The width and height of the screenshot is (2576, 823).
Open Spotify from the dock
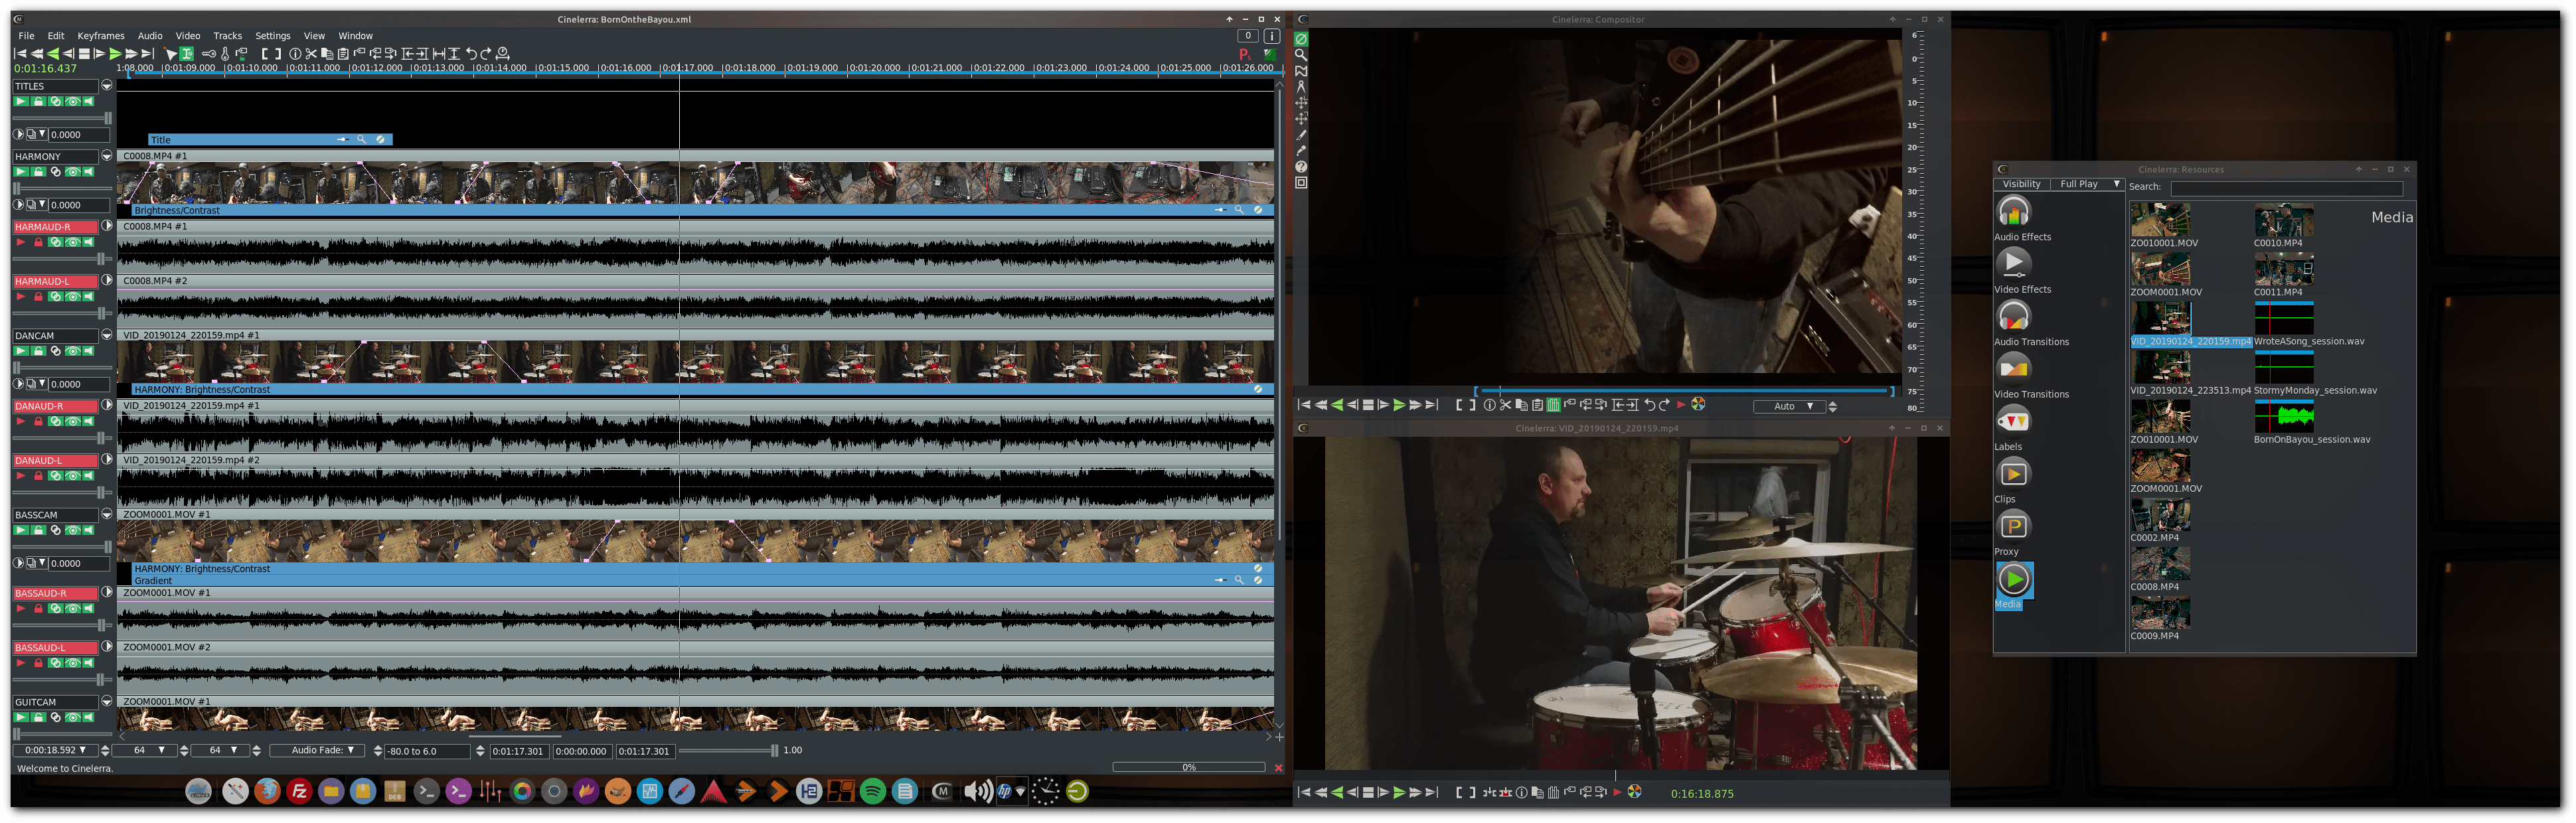tap(873, 792)
